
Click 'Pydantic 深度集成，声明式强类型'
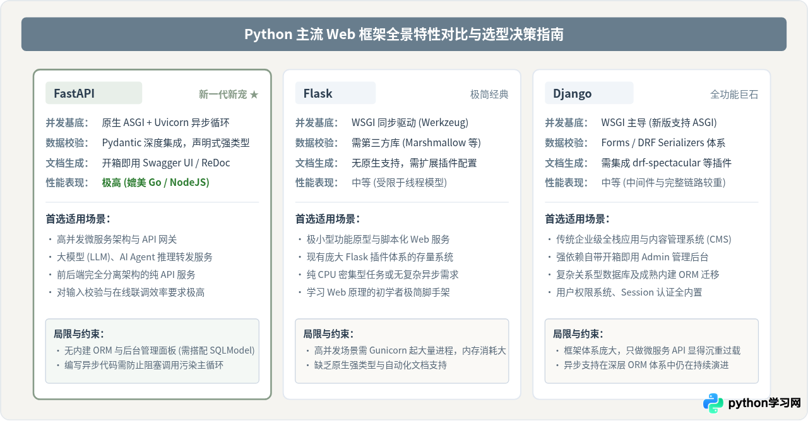pos(176,143)
